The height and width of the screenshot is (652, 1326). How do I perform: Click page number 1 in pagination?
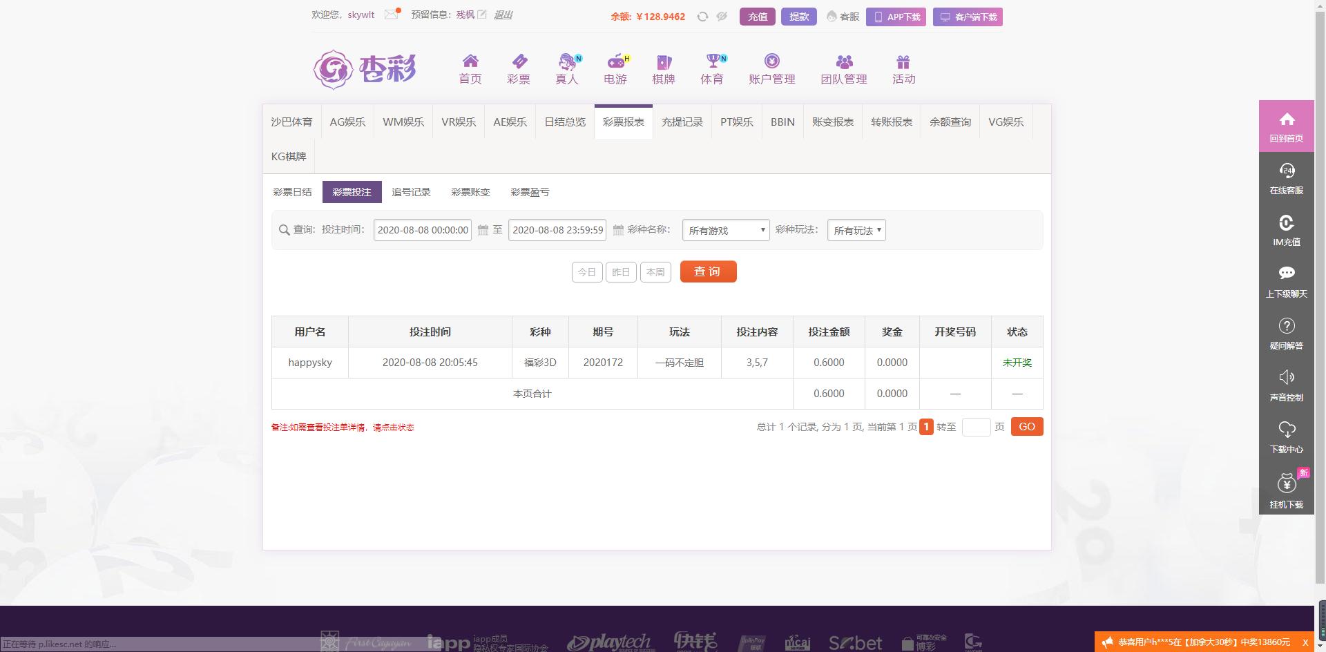click(x=927, y=427)
